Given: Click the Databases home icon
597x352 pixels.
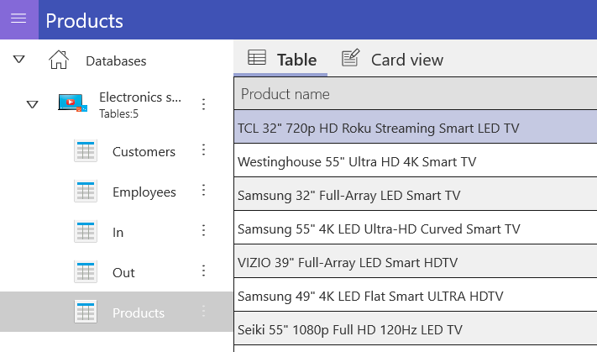Looking at the screenshot, I should [59, 60].
